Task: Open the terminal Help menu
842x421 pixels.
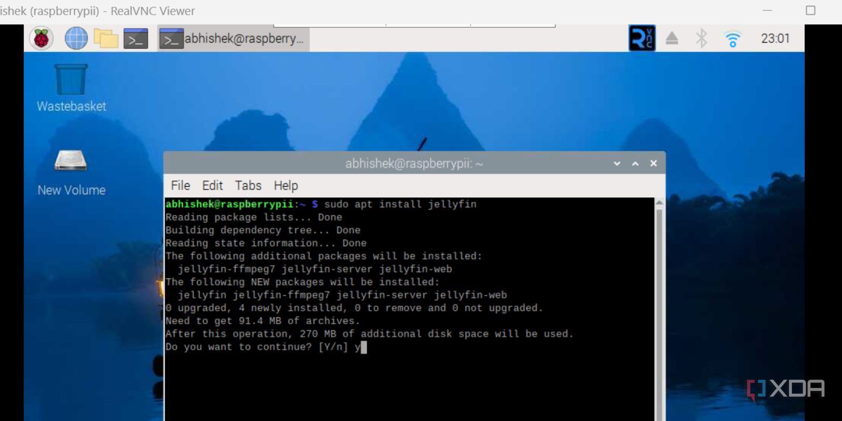Action: 286,186
